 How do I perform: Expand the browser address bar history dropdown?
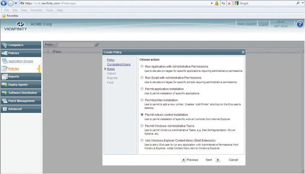212,3
